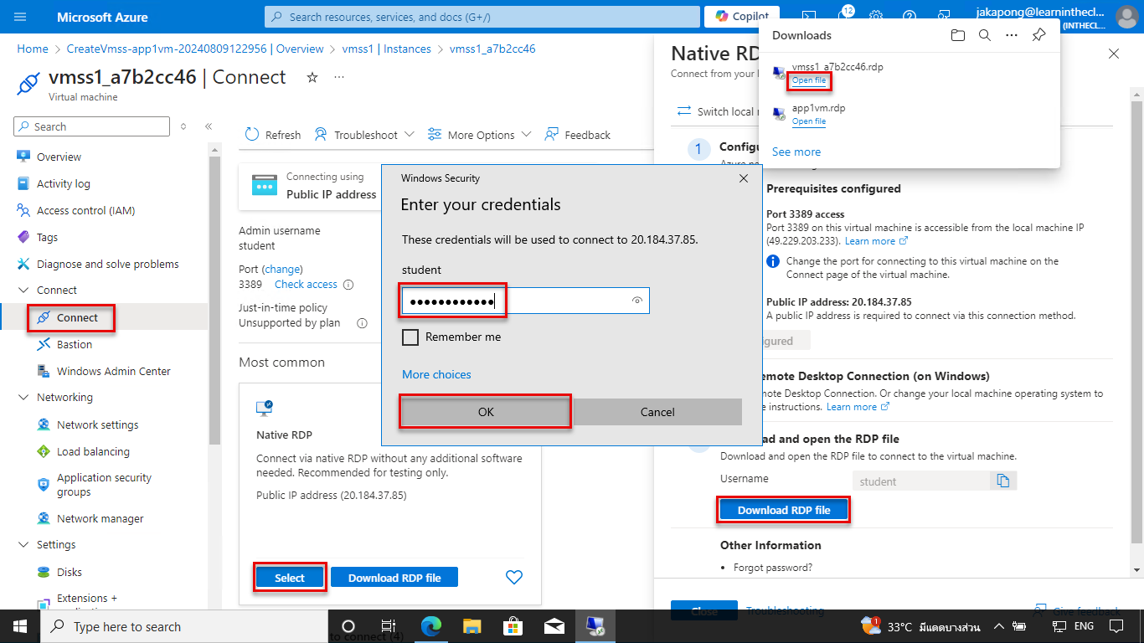Check the Remember me checkbox
This screenshot has height=643, width=1144.
pos(410,337)
